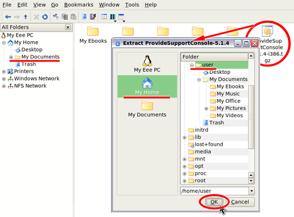This screenshot has width=294, height=217.
Task: Click the /home/user path input field
Action: (x=215, y=191)
